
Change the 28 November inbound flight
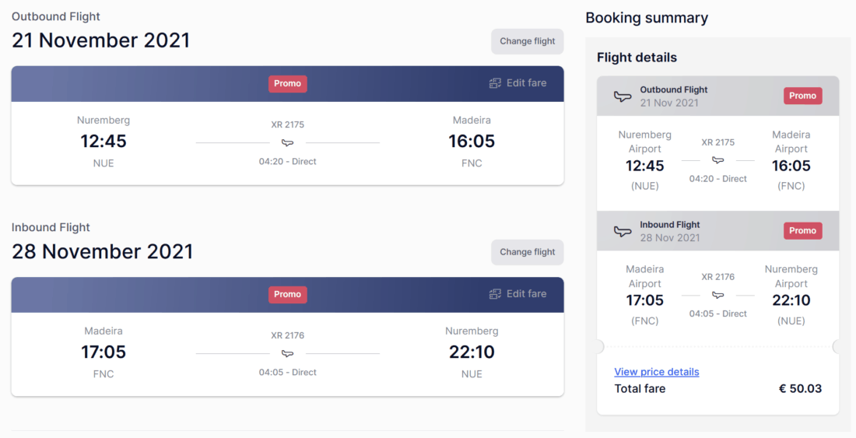[x=528, y=252]
